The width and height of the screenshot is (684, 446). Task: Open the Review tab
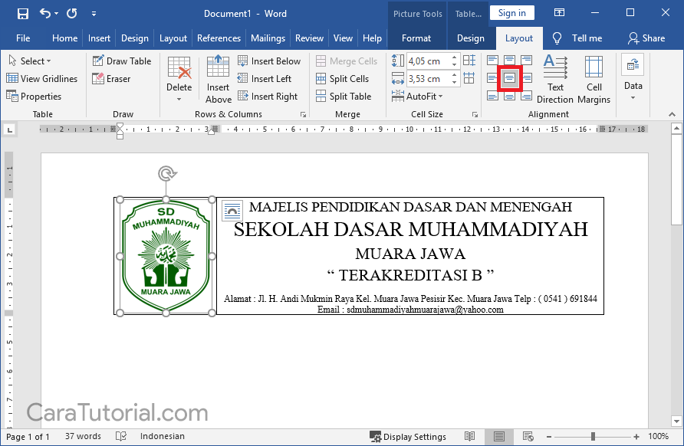[x=309, y=38]
